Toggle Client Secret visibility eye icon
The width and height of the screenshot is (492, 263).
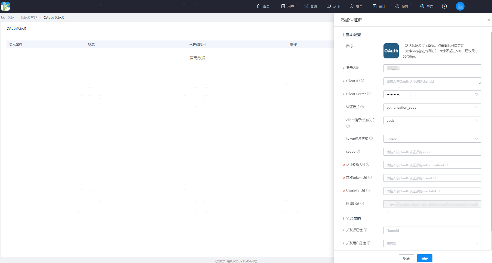pos(476,94)
